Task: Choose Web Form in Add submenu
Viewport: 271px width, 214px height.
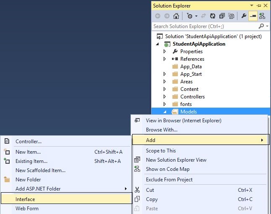Action: (x=66, y=209)
